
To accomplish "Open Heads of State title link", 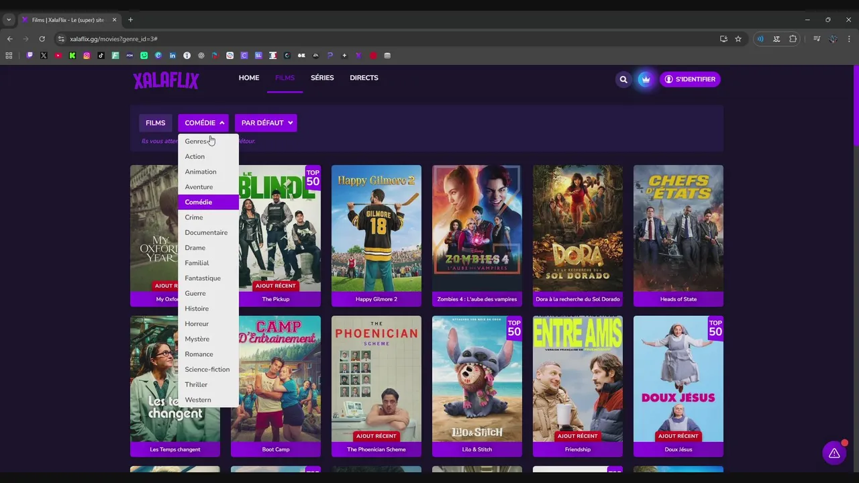I will tap(678, 299).
